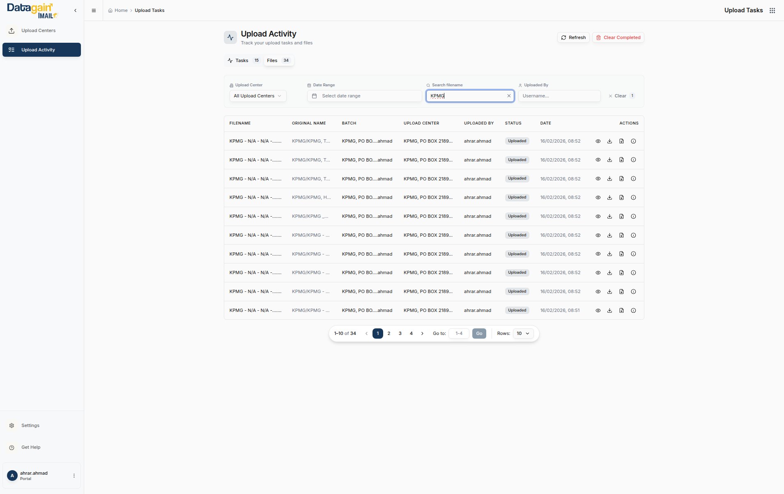Viewport: 784px width, 494px height.
Task: Open Upload Centers in the sidebar
Action: click(38, 30)
